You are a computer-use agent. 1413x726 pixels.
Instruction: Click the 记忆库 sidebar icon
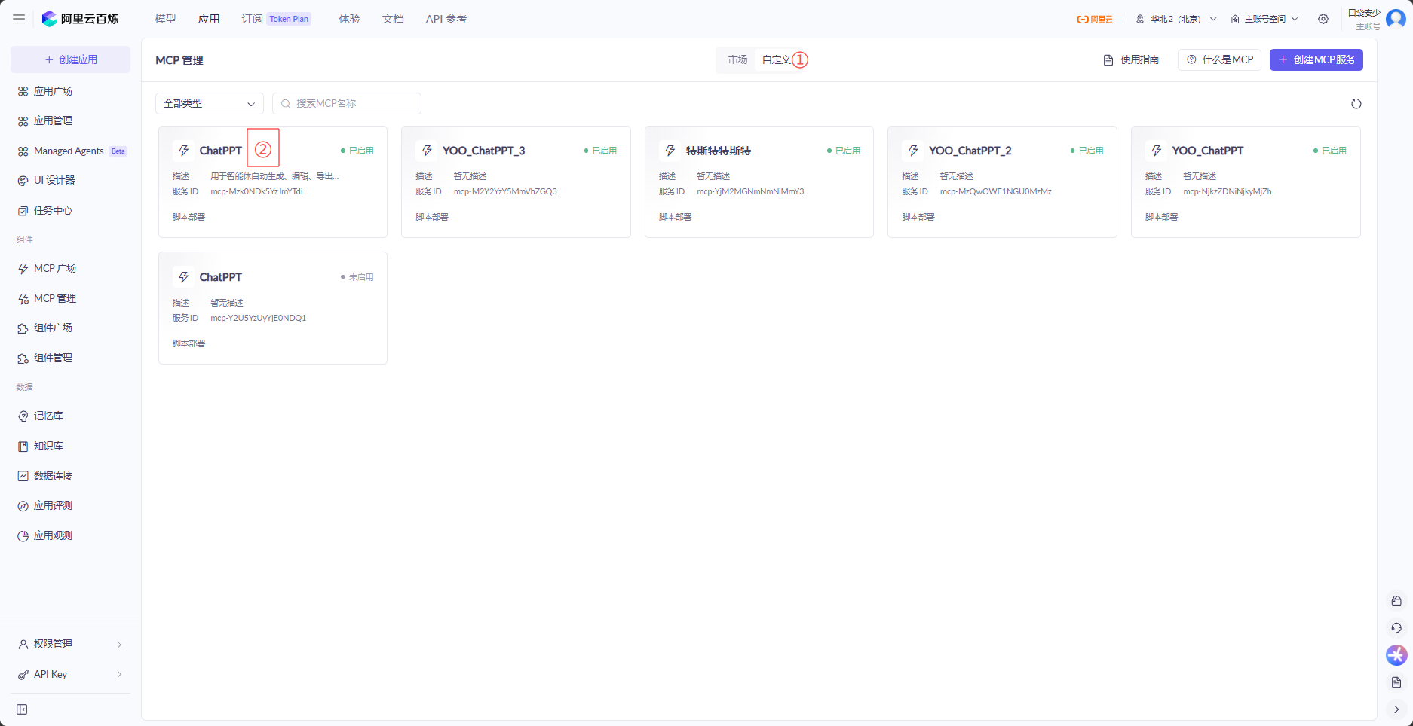coord(23,416)
